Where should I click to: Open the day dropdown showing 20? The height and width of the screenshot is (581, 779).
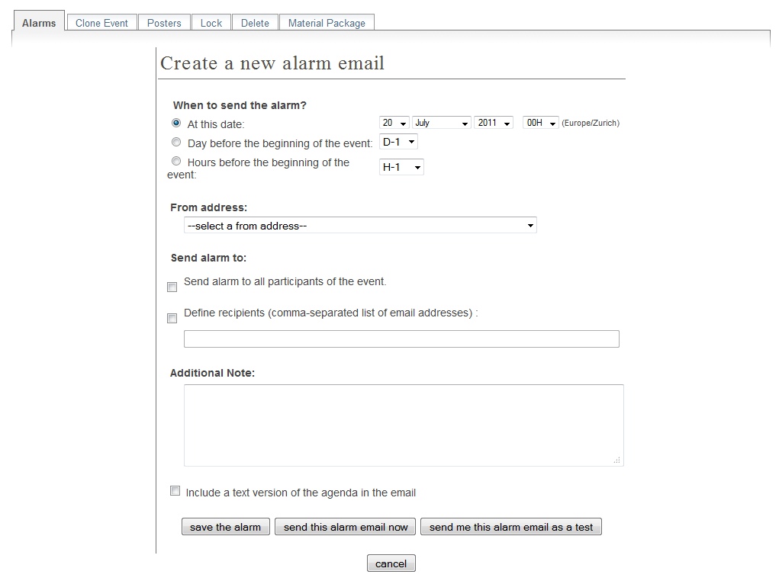[394, 123]
